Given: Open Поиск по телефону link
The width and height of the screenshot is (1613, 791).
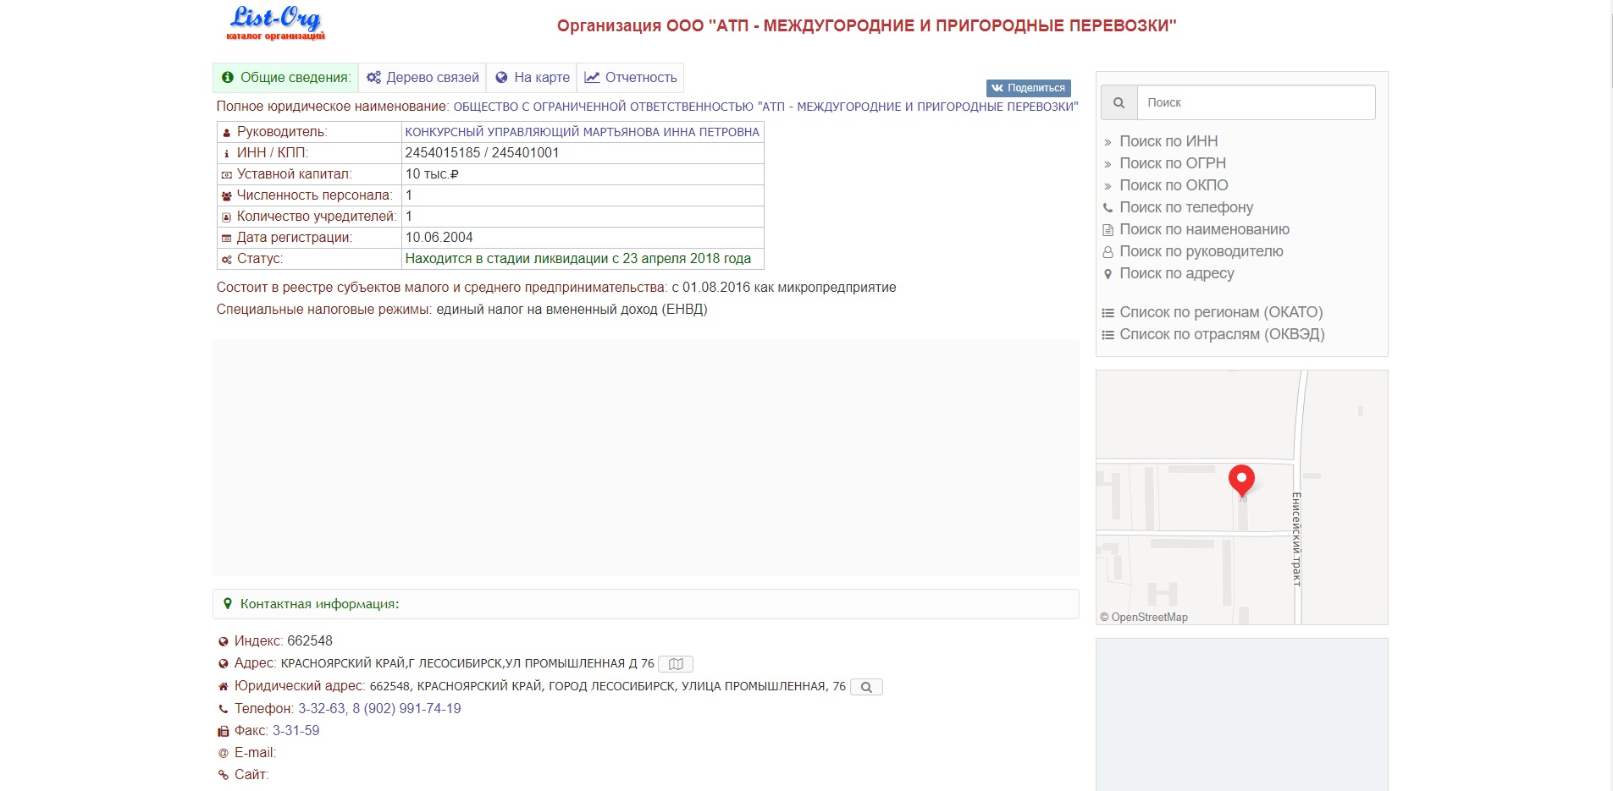Looking at the screenshot, I should 1186,207.
